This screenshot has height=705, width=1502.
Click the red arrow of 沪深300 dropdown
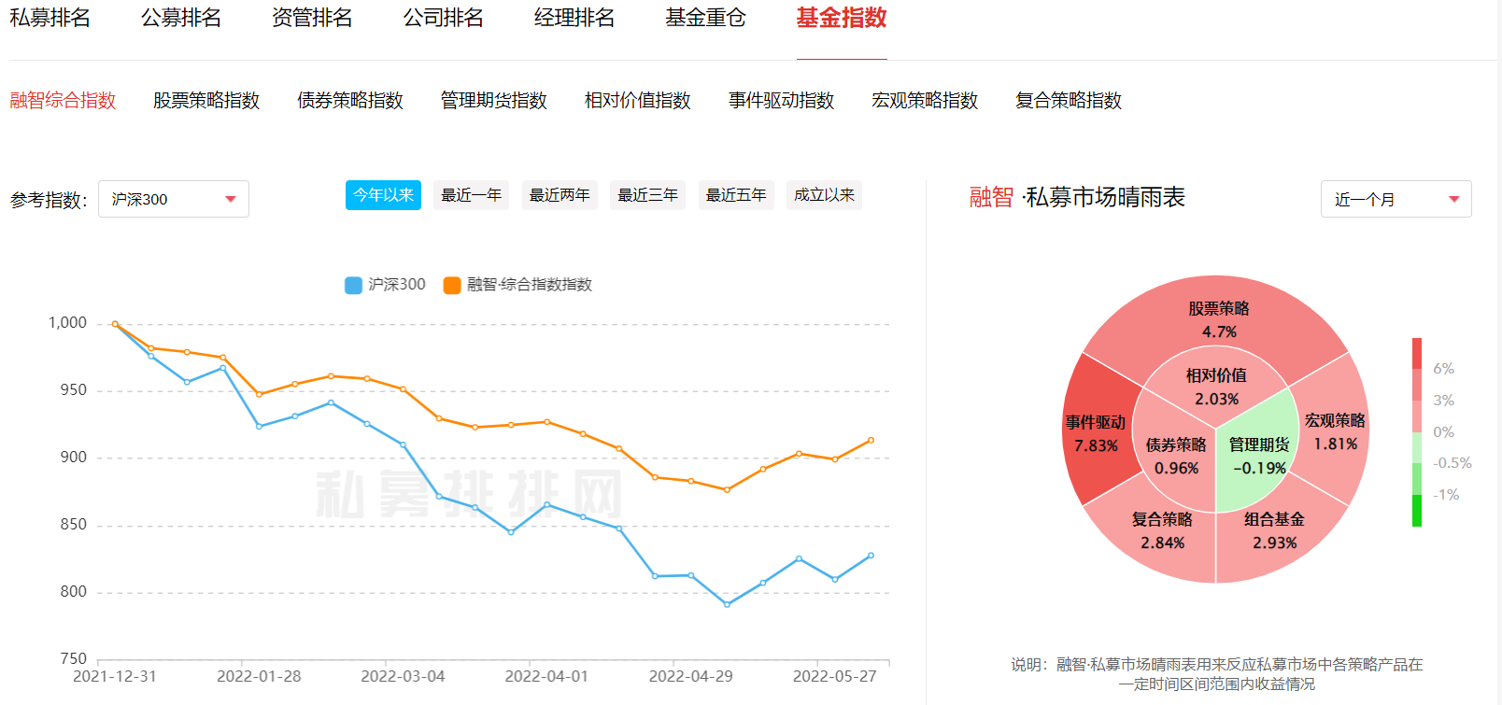[x=231, y=199]
